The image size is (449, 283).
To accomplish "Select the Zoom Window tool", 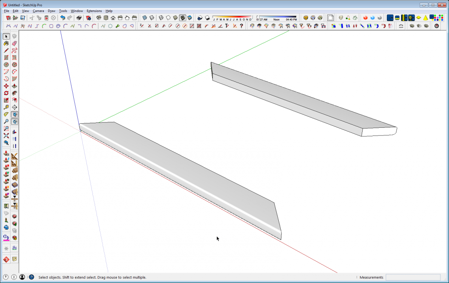I will coord(6,128).
